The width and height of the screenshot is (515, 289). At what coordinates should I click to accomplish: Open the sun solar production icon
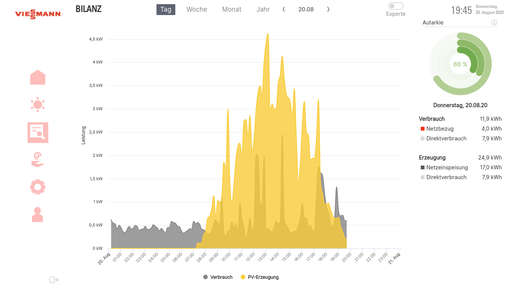[38, 104]
